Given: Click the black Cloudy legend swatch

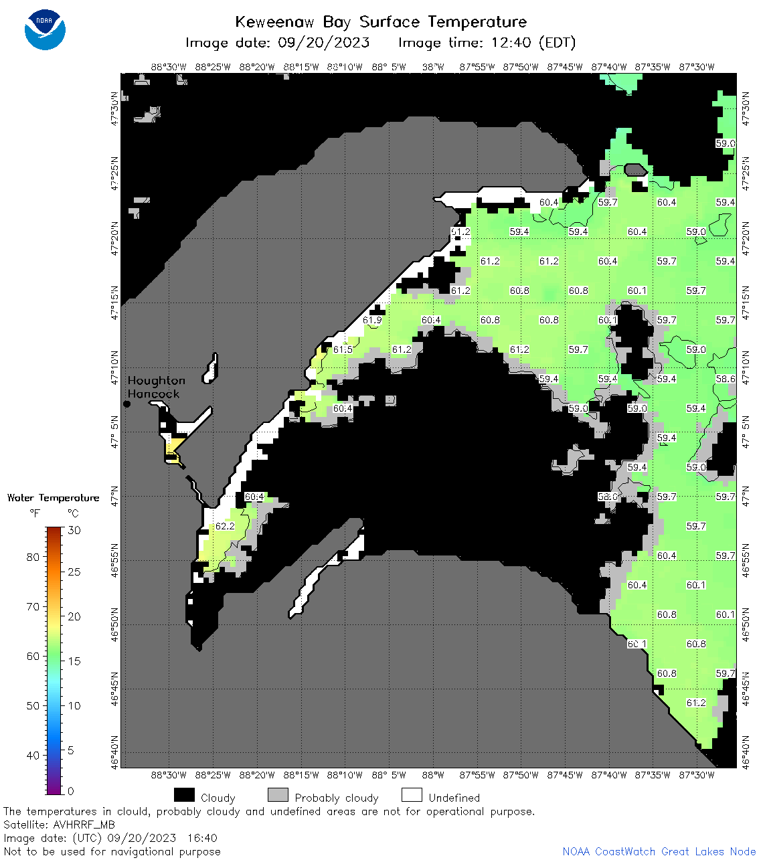Looking at the screenshot, I should [x=184, y=795].
